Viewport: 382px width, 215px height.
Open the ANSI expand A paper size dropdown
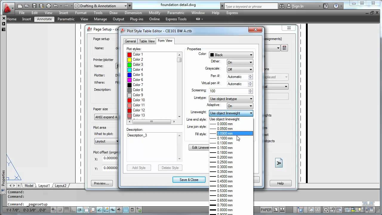[x=106, y=117]
